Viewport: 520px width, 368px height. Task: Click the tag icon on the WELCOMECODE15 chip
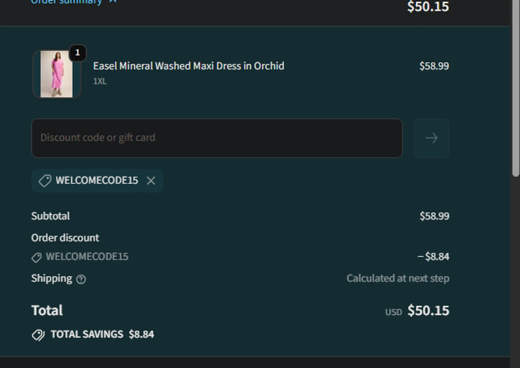click(x=45, y=181)
